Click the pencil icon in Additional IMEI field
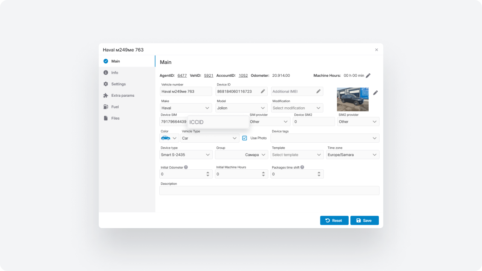Image resolution: width=482 pixels, height=271 pixels. (x=318, y=91)
